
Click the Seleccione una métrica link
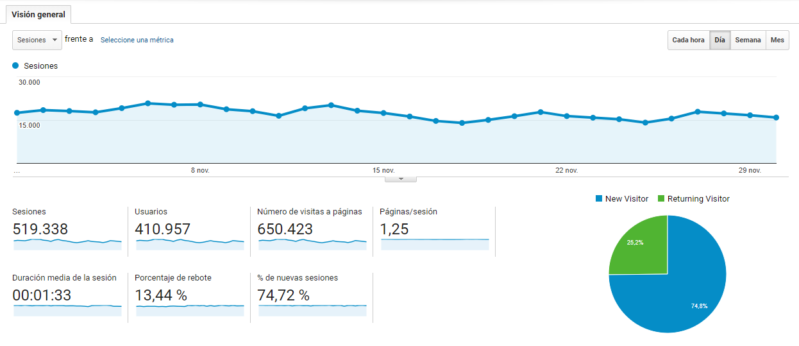point(137,40)
